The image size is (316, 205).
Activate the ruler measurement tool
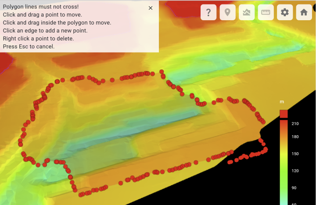tap(266, 12)
